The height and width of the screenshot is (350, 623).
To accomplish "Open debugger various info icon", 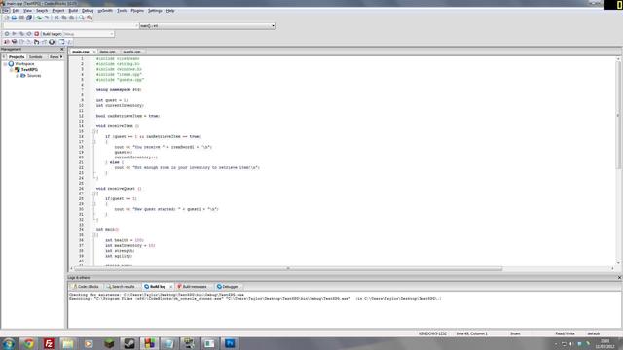I will click(69, 42).
